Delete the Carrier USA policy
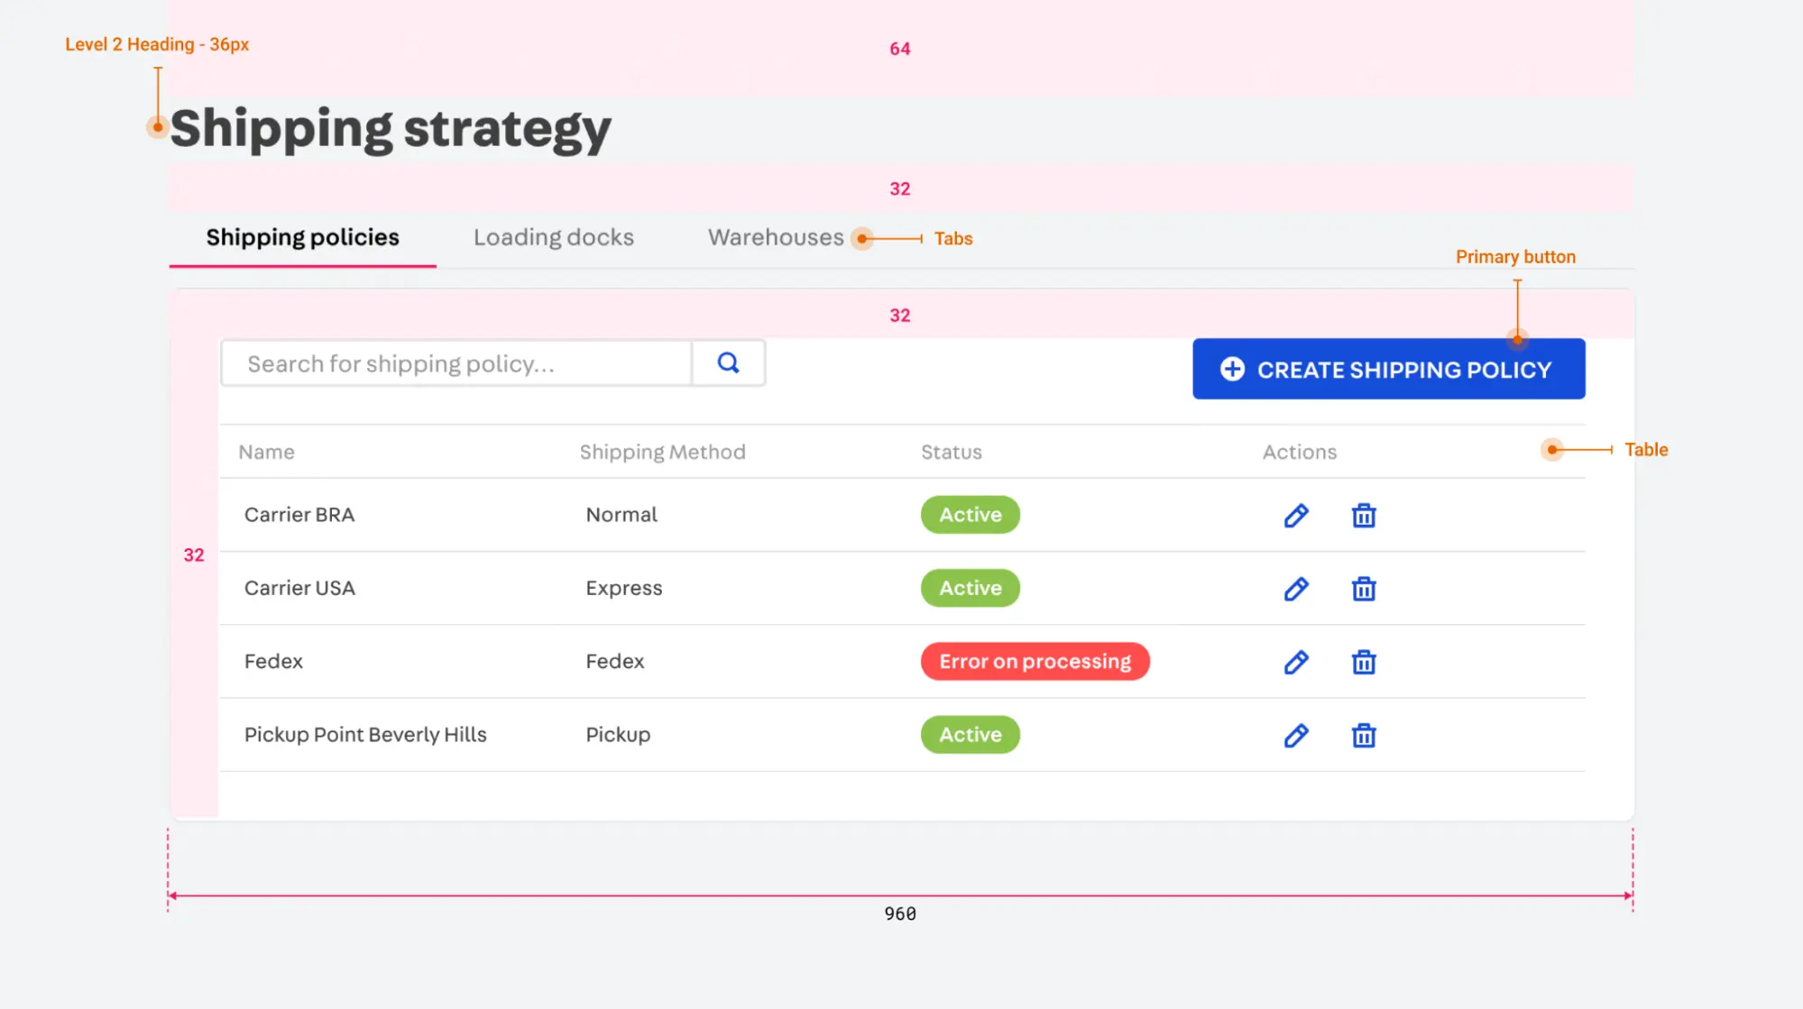This screenshot has height=1009, width=1803. [1363, 589]
